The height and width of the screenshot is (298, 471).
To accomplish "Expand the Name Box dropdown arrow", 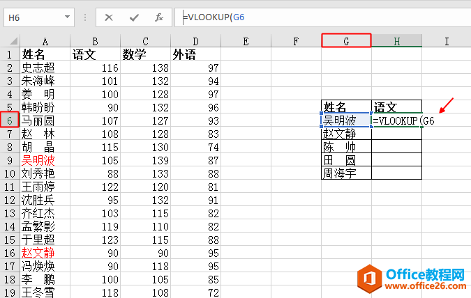I will click(67, 17).
